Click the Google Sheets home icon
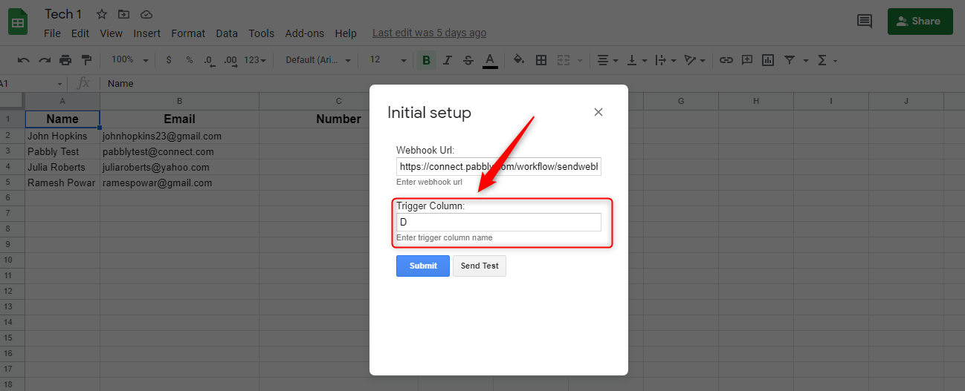The height and width of the screenshot is (391, 965). click(x=17, y=22)
